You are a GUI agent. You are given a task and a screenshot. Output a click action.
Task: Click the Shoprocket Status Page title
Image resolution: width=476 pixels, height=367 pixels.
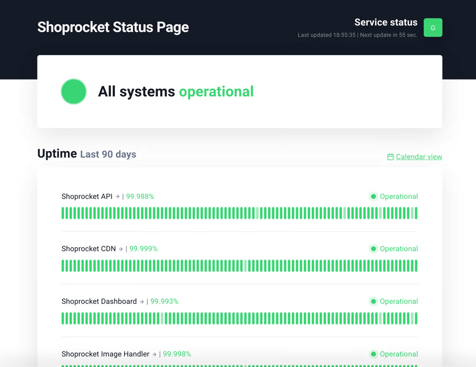point(113,27)
